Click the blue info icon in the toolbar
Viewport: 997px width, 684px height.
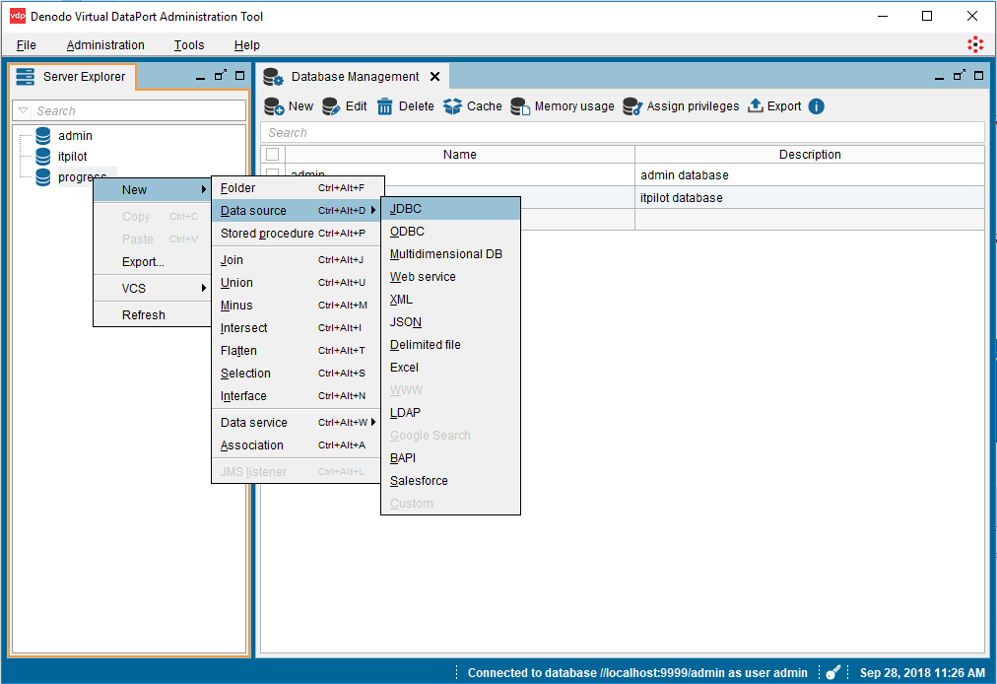click(x=816, y=105)
